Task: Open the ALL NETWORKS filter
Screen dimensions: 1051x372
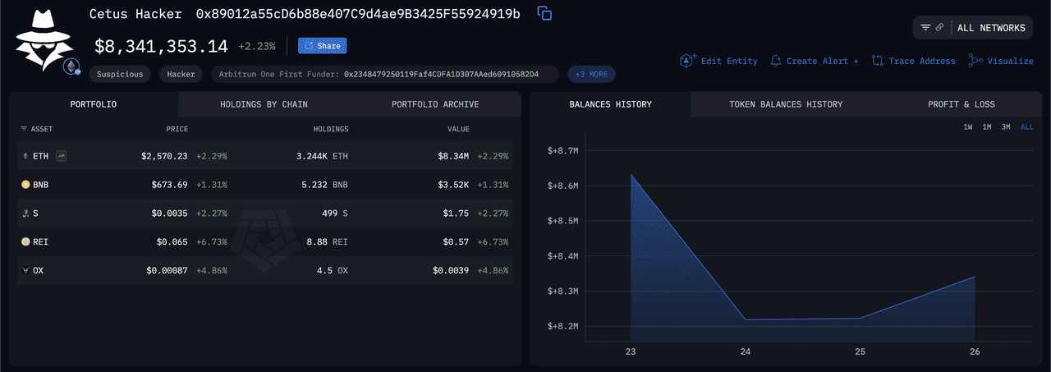Action: click(991, 28)
